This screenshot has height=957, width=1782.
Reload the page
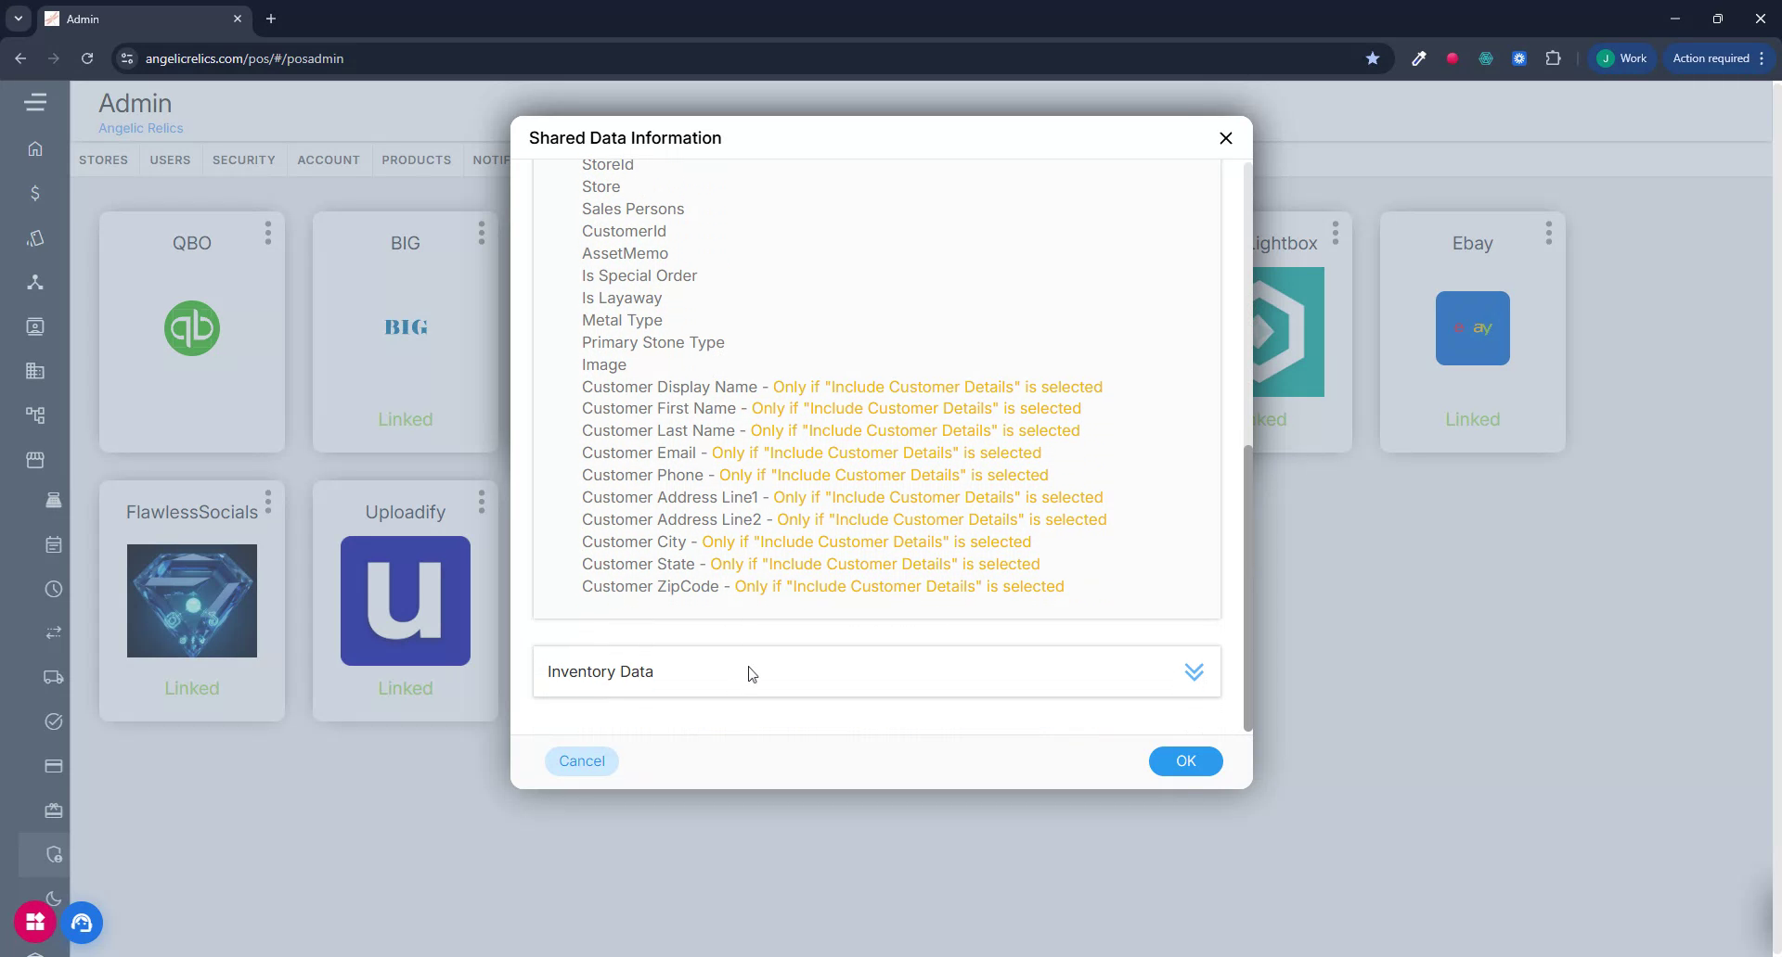click(x=87, y=58)
